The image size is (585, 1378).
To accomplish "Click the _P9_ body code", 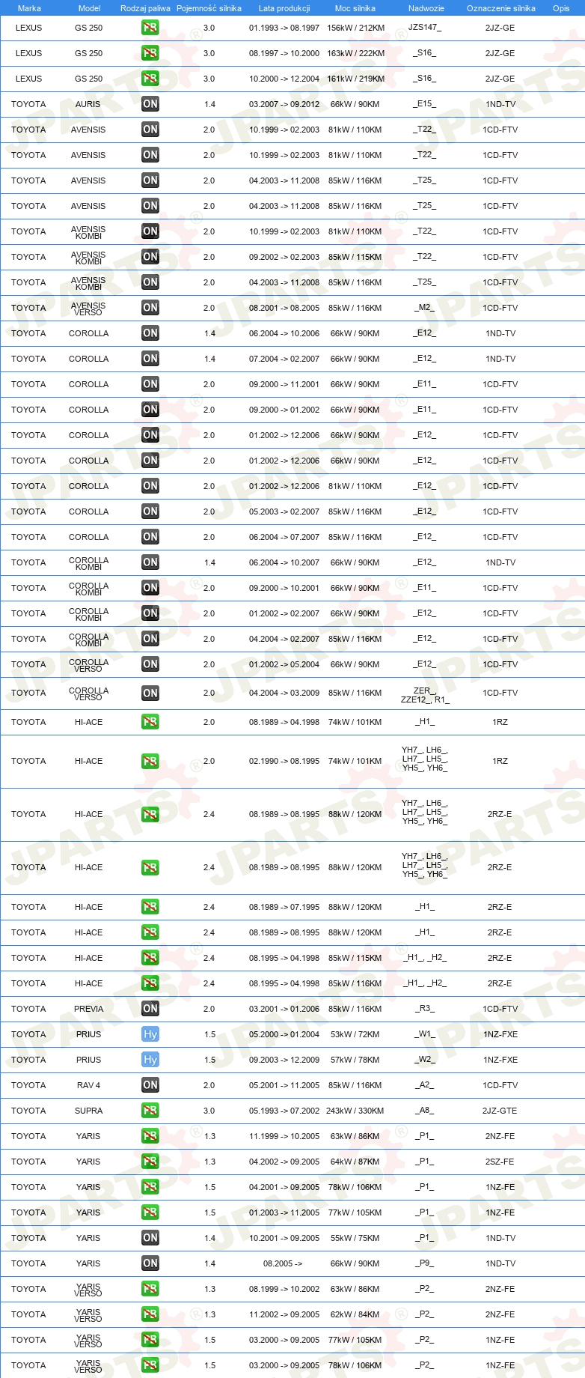I will (x=425, y=1263).
